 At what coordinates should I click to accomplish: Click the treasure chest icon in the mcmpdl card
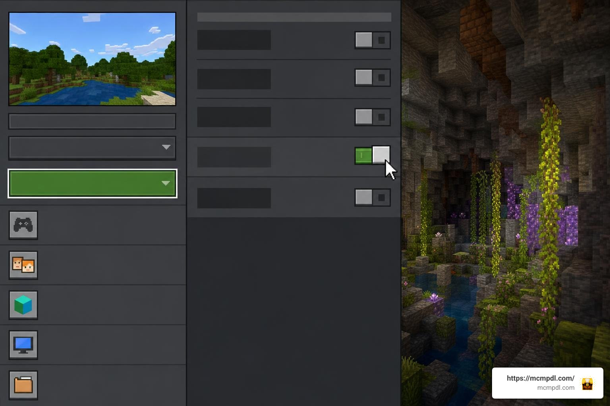point(587,383)
